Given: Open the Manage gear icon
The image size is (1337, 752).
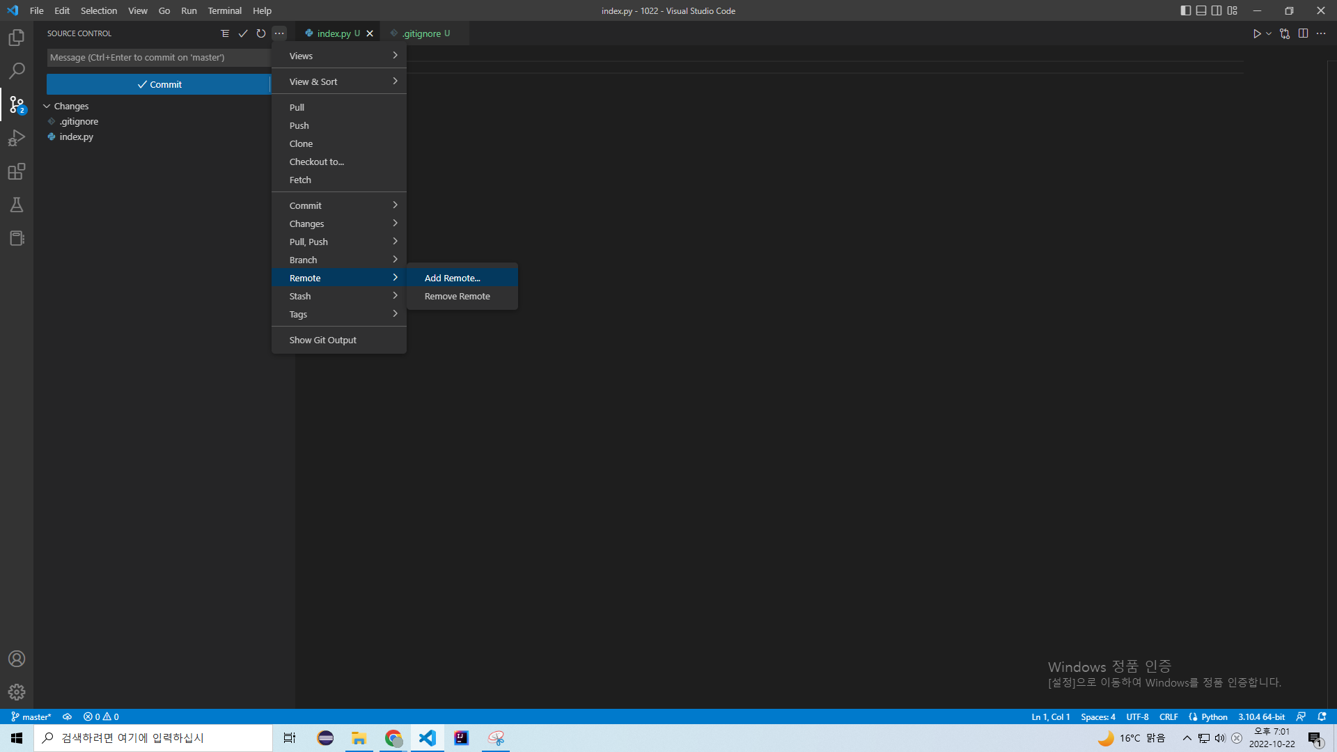Looking at the screenshot, I should click(x=17, y=692).
